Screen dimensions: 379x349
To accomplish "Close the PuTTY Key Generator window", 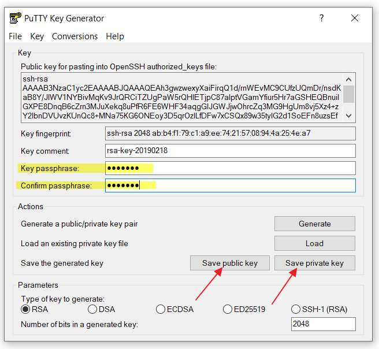I will click(x=355, y=18).
